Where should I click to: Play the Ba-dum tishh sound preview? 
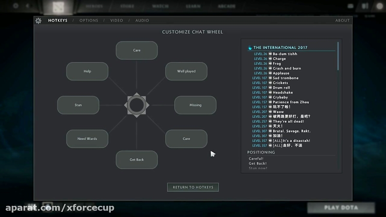pos(270,54)
